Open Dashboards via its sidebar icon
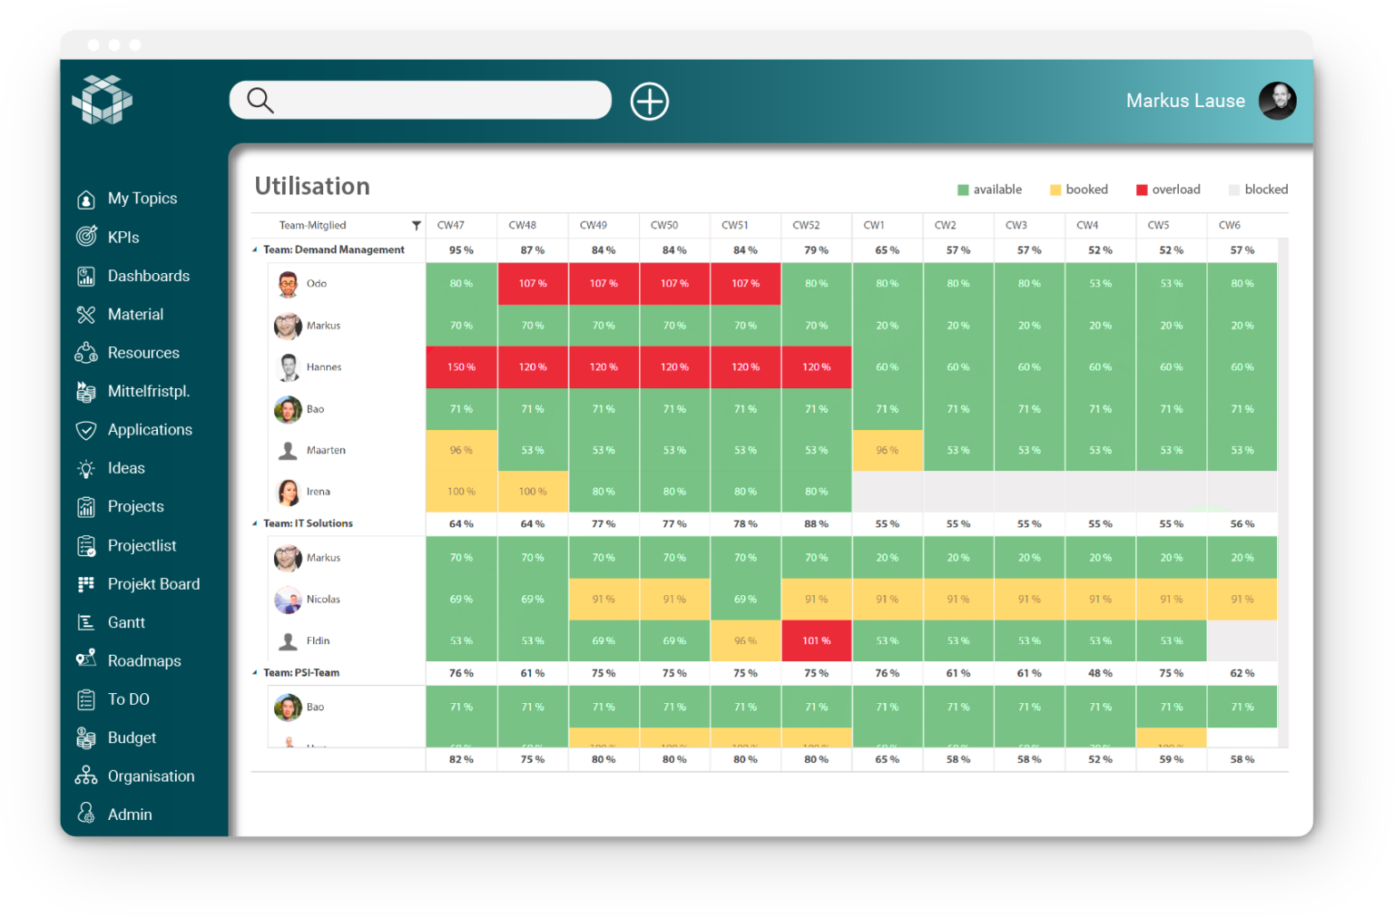 tap(86, 276)
